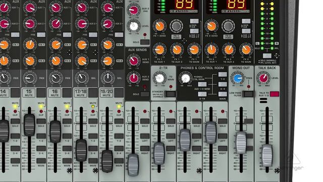Toggle channel 17/18 PRE switch
This screenshot has height=182, width=323.
(93, 35)
